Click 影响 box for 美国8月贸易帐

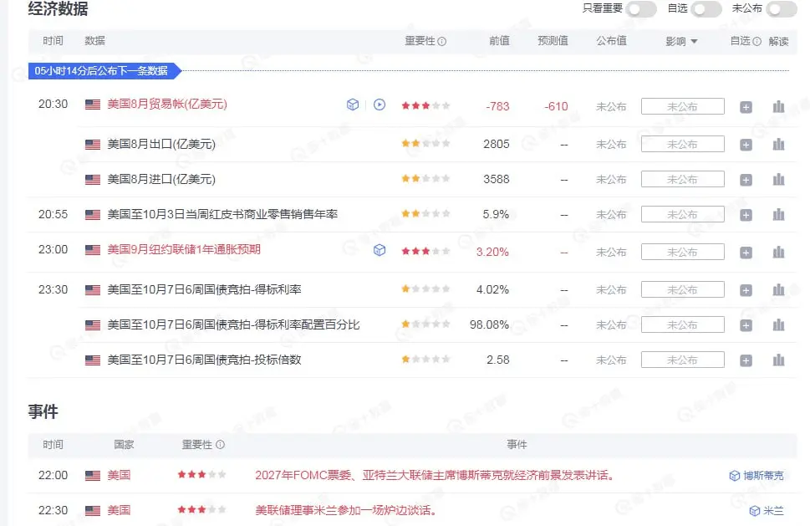tap(682, 106)
